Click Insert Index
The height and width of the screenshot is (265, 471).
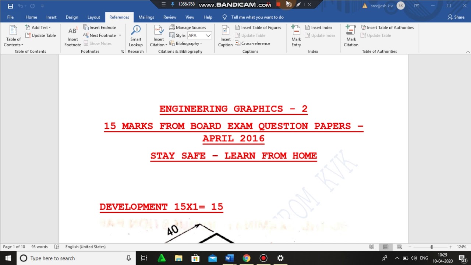[x=319, y=28]
